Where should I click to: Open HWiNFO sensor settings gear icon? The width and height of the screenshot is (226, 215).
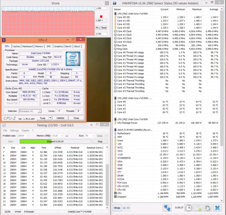pyautogui.click(x=207, y=208)
